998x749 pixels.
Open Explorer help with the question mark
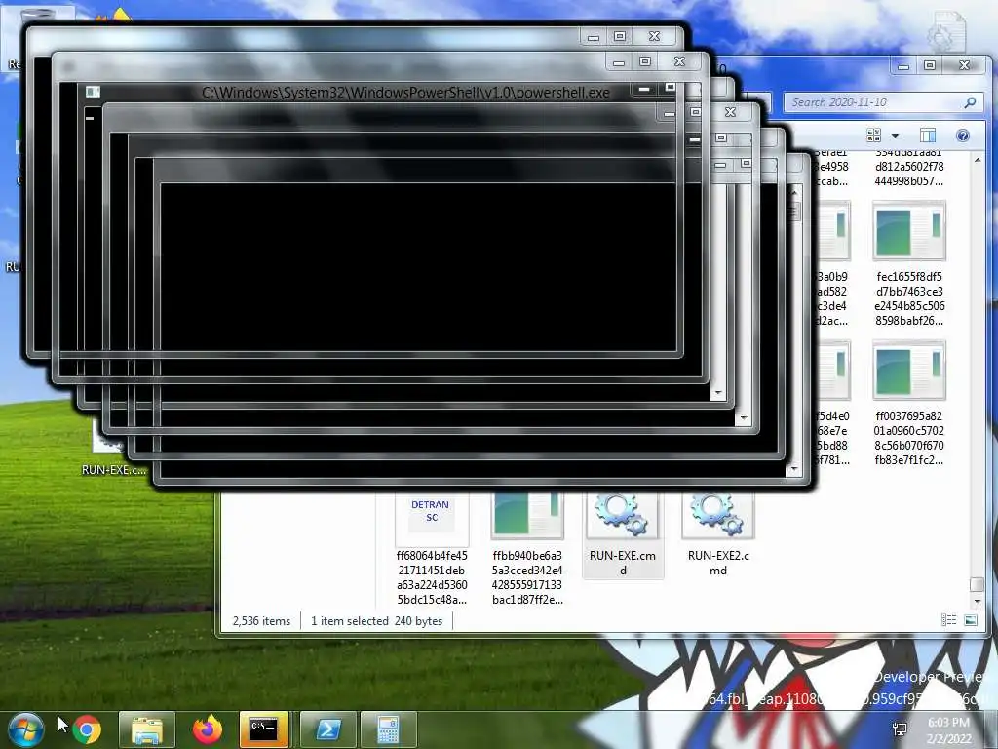(963, 135)
